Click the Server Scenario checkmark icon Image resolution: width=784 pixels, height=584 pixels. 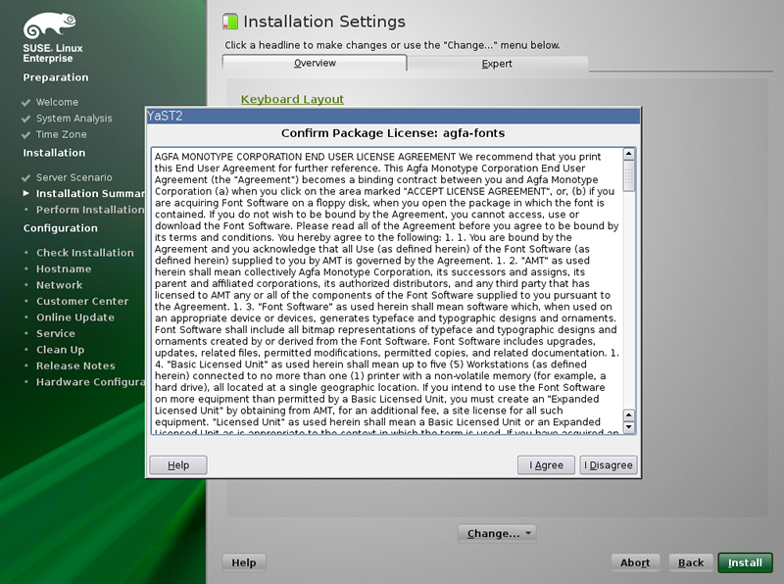pos(26,178)
